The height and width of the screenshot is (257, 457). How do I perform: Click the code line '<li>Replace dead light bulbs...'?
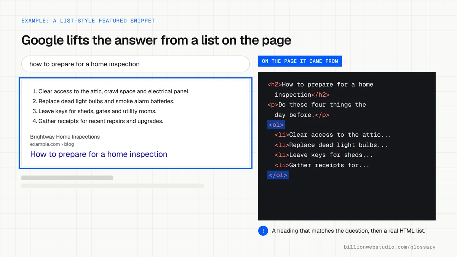[331, 145]
